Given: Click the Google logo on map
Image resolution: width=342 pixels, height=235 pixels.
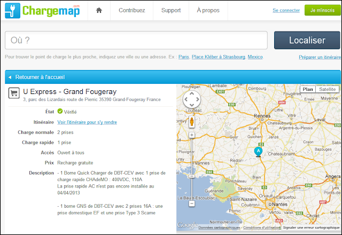Looking at the screenshot, I should point(188,225).
